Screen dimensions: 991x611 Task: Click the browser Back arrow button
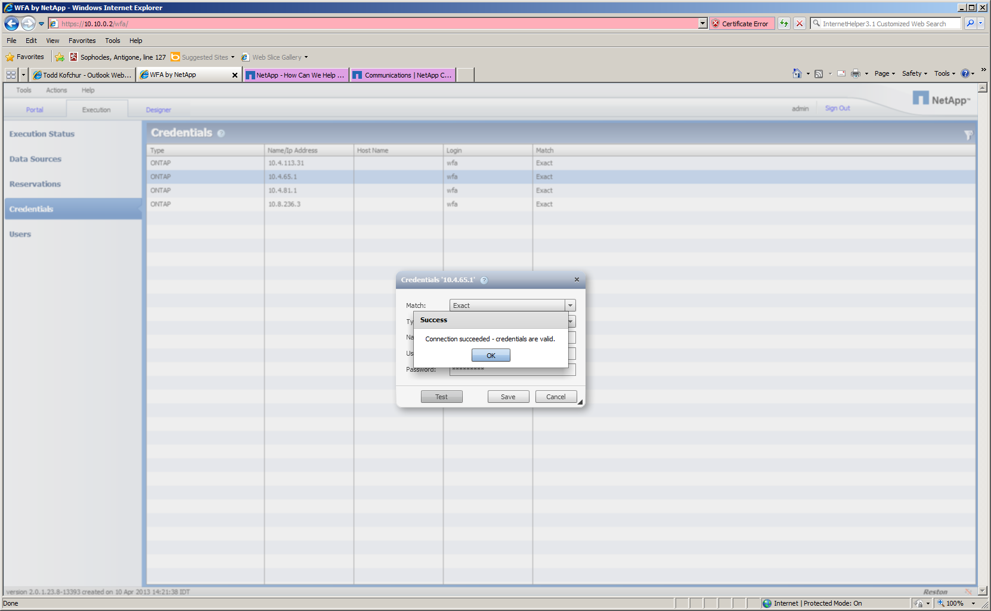12,24
